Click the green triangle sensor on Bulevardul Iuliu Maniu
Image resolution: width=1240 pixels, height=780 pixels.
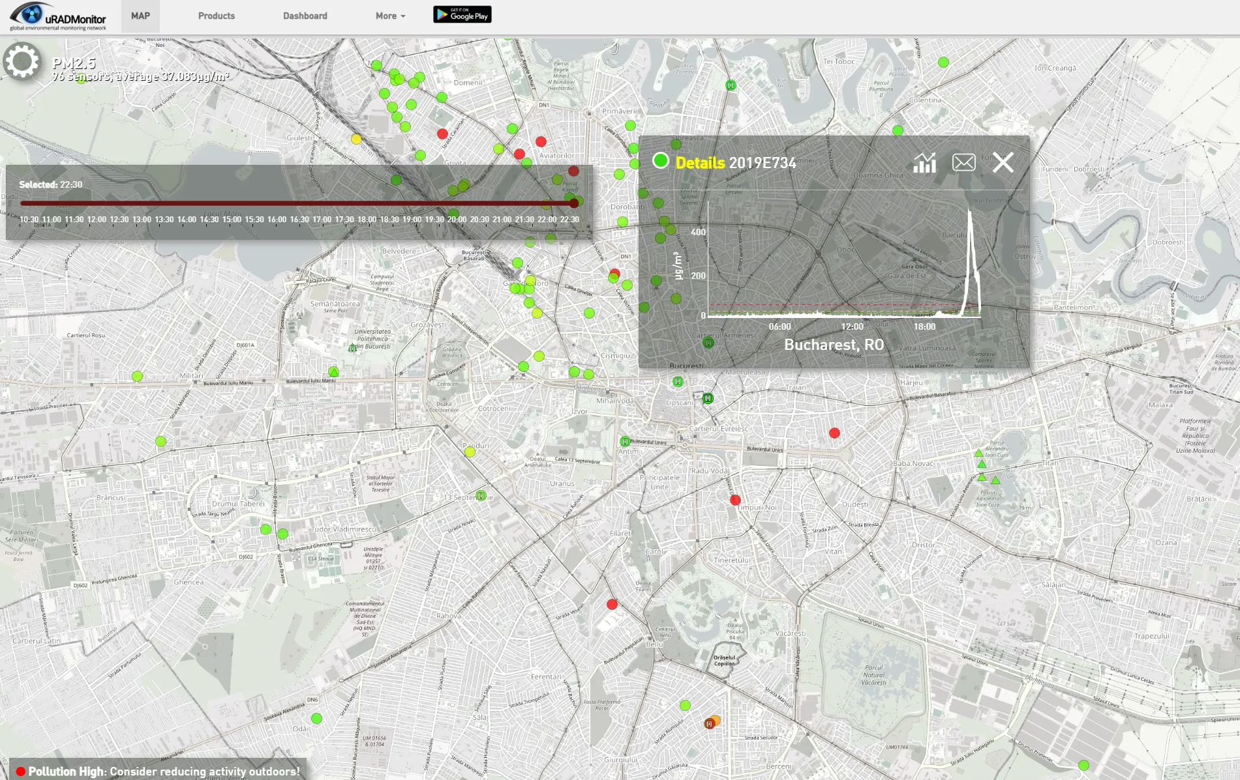pyautogui.click(x=333, y=371)
